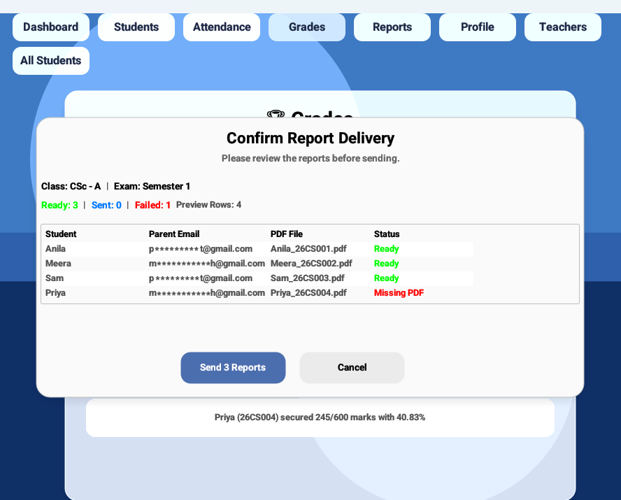
Task: Click the Parent Email column header
Action: [174, 234]
